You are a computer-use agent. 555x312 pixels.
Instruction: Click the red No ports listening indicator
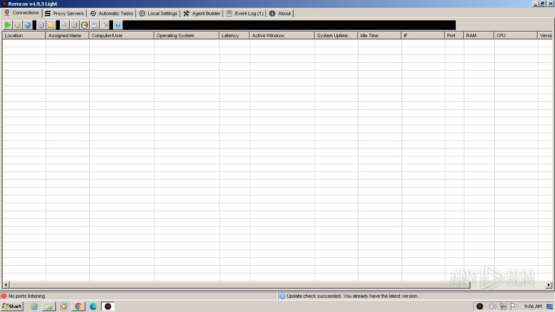tap(4, 296)
